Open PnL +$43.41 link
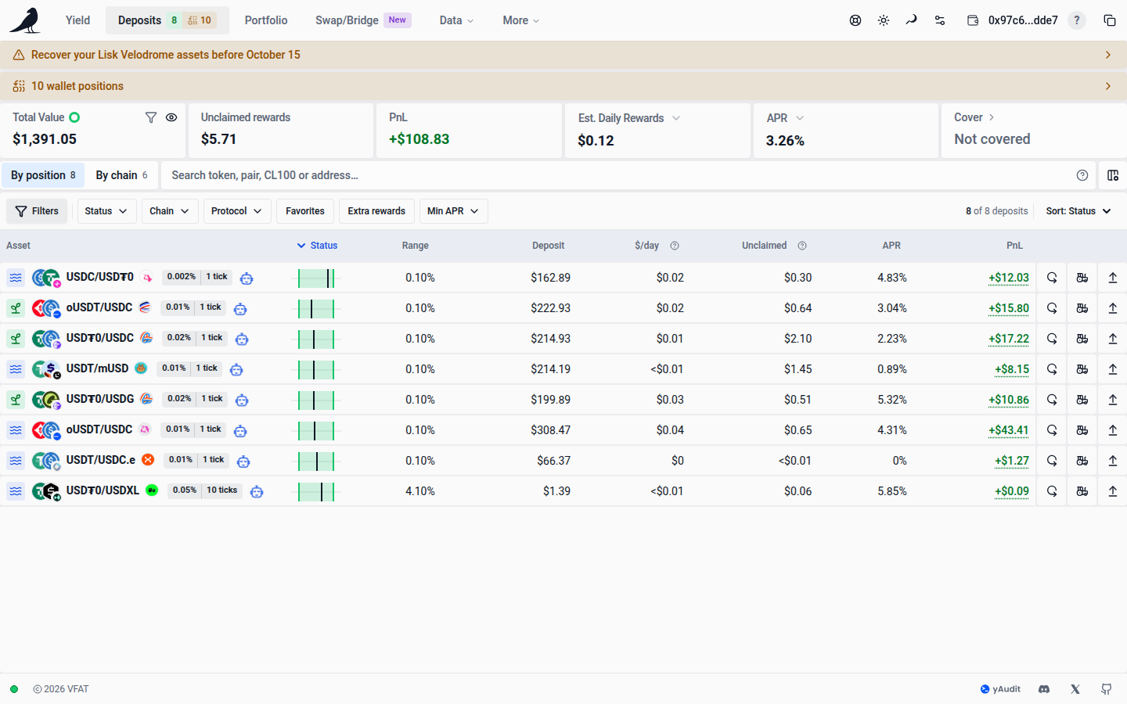 [x=1009, y=430]
